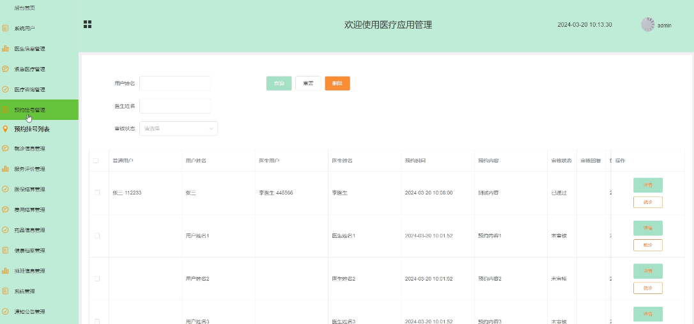Click the 紧急医疗管理 chat bubble icon
Image resolution: width=694 pixels, height=324 pixels.
5,69
